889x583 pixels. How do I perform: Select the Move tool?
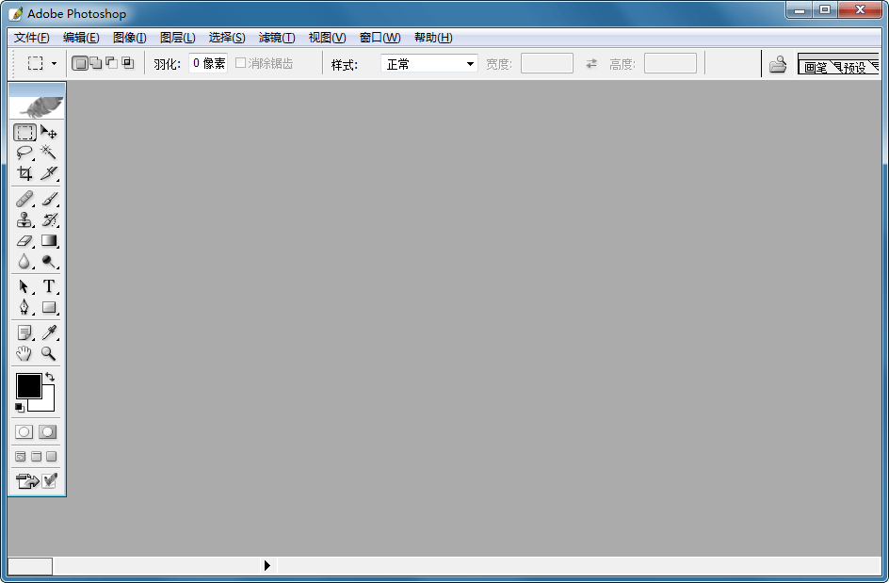tap(49, 132)
